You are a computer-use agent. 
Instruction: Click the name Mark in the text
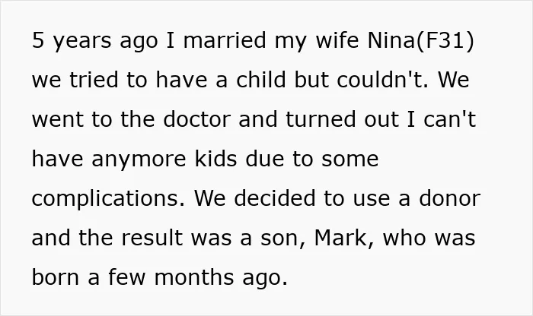point(340,238)
